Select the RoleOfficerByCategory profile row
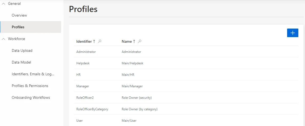Screen dimensions: 305x126 92,109
